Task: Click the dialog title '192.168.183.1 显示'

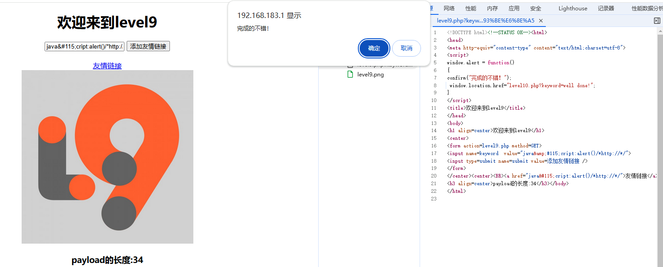Action: click(x=269, y=15)
